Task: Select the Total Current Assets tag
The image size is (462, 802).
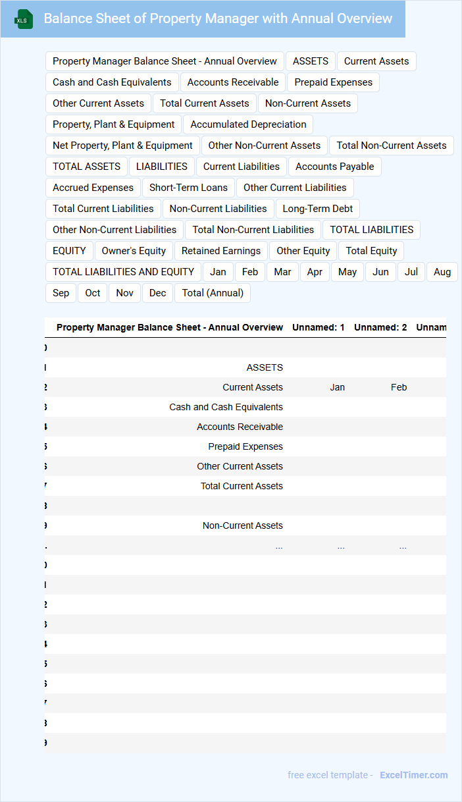Action: pyautogui.click(x=205, y=103)
